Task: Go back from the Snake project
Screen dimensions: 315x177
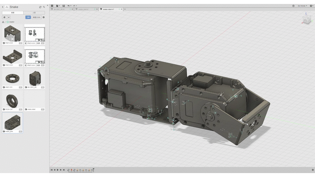Action: pos(3,7)
